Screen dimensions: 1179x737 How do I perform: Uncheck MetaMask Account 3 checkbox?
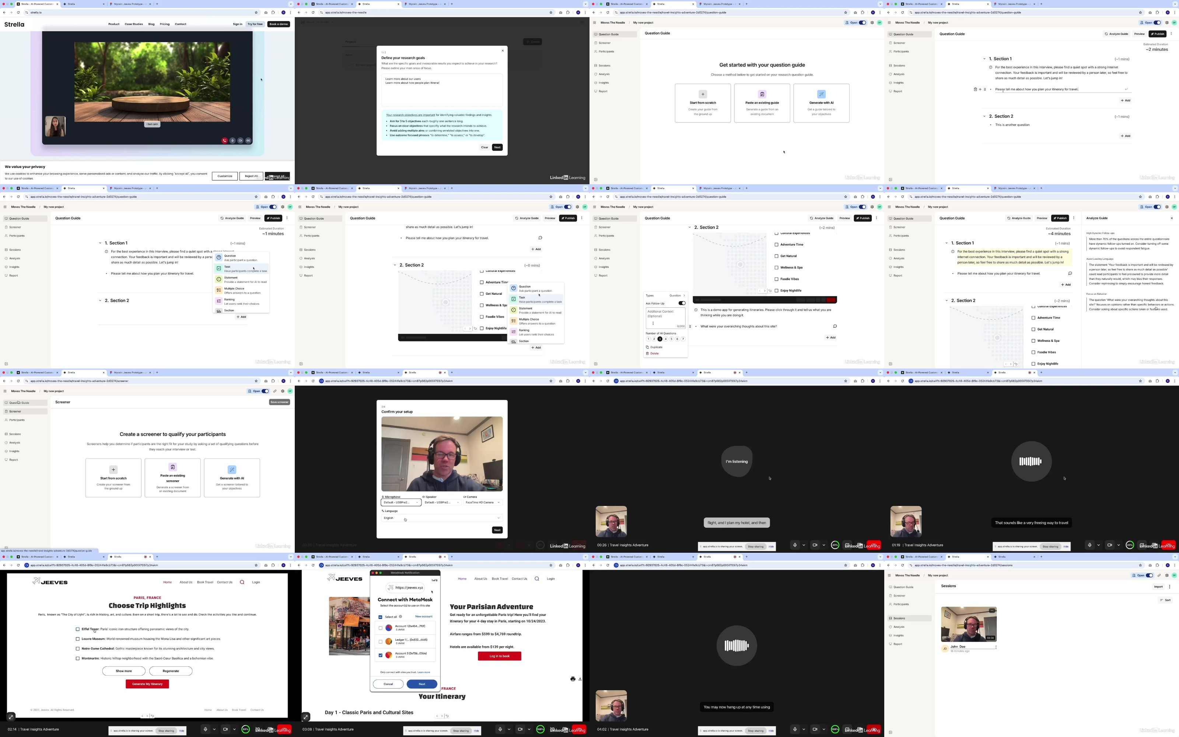[381, 655]
